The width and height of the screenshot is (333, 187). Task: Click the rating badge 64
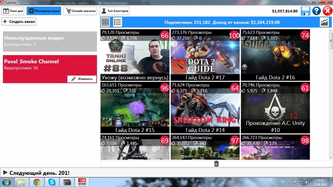(x=235, y=88)
